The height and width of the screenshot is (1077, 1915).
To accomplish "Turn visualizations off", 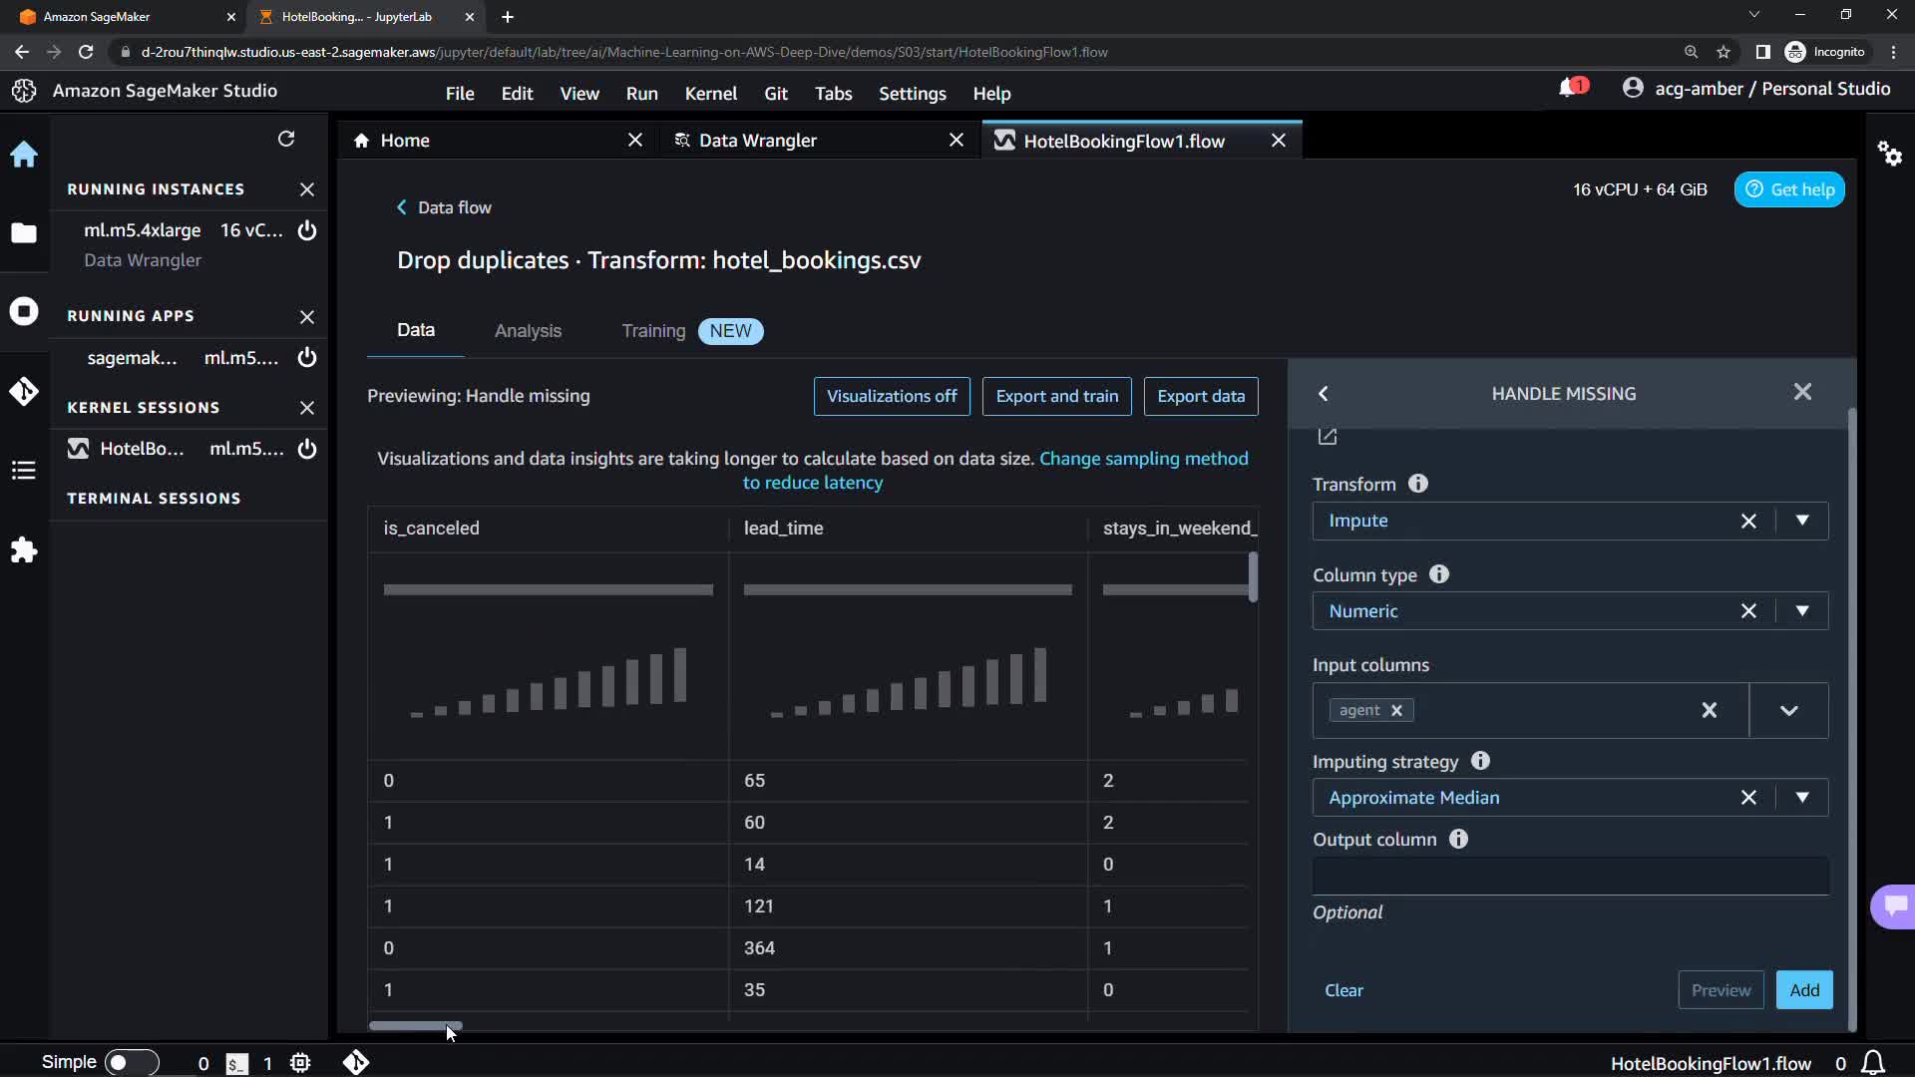I will [892, 396].
